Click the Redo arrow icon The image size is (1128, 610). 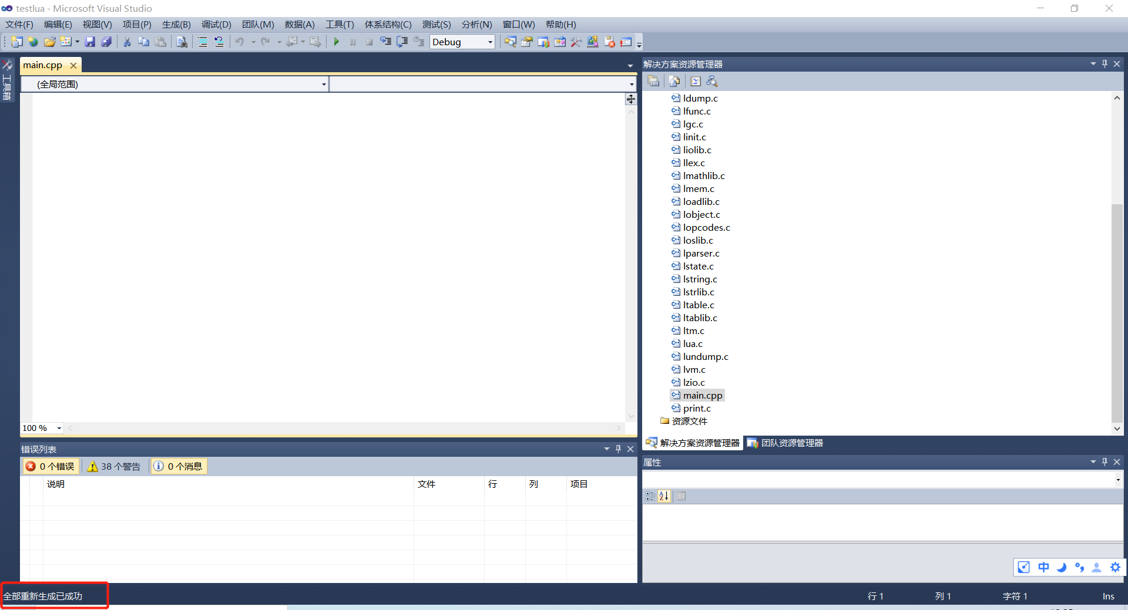(x=266, y=42)
